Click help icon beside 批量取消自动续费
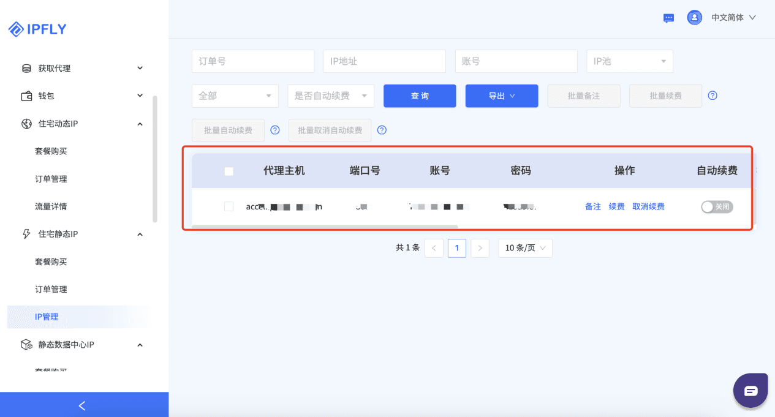The width and height of the screenshot is (775, 417). point(382,130)
